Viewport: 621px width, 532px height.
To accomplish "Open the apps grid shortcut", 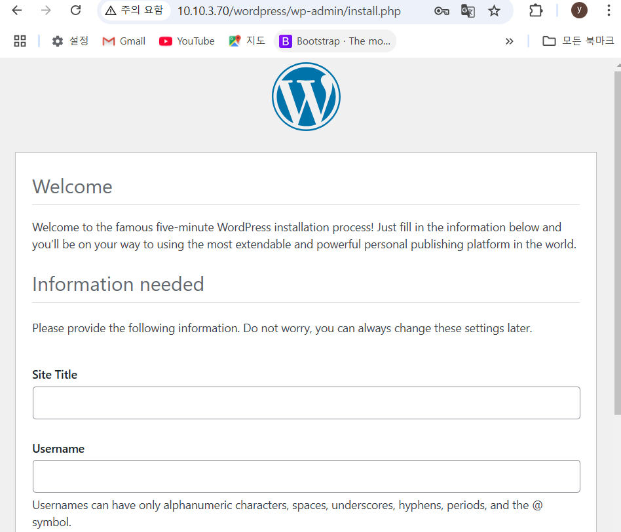I will 20,41.
